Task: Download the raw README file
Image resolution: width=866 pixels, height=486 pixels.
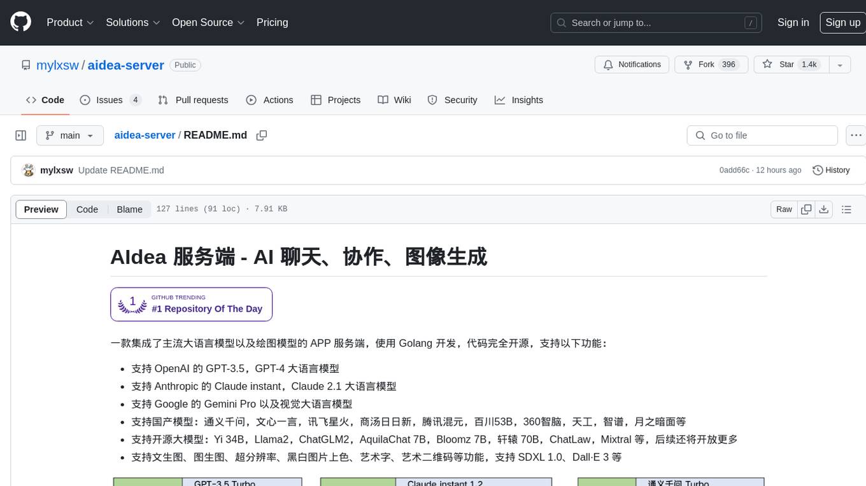Action: 823,209
